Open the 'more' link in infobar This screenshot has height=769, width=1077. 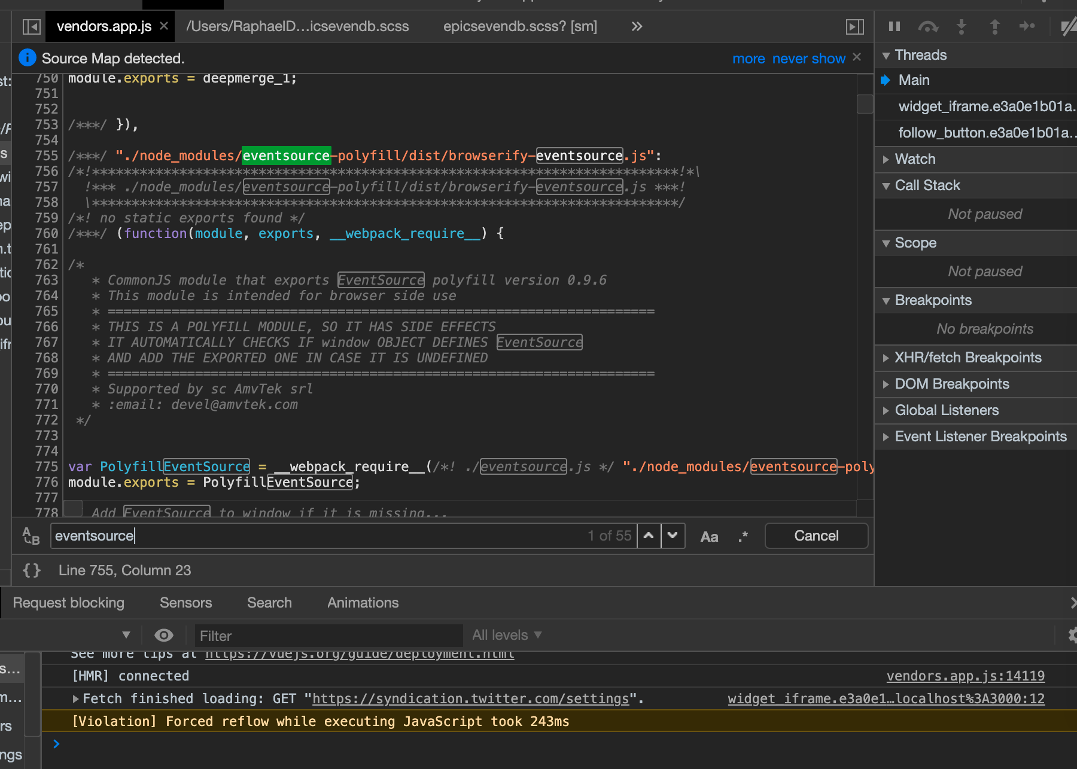coord(749,59)
